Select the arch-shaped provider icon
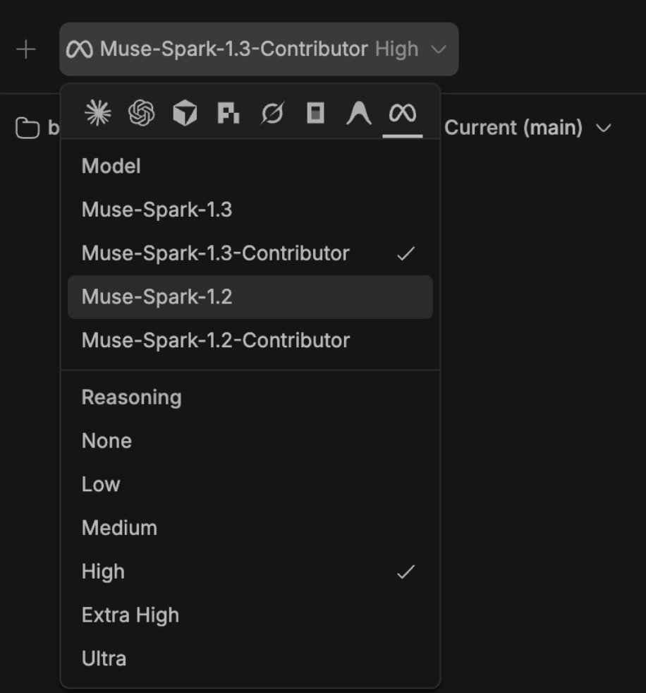This screenshot has height=693, width=646. click(x=358, y=113)
